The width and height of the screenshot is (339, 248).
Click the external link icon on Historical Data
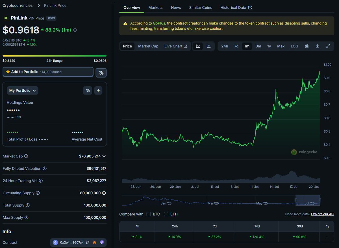point(250,8)
